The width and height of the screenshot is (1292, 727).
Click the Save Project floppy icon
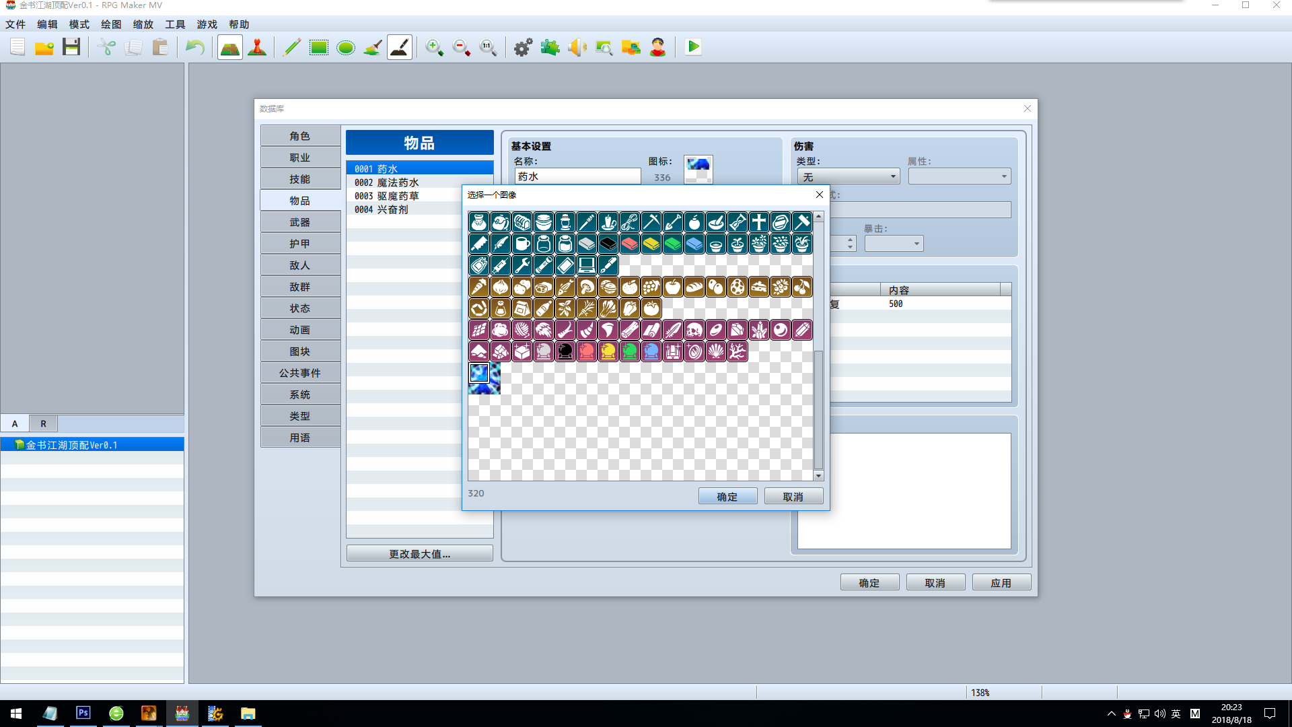pyautogui.click(x=71, y=47)
